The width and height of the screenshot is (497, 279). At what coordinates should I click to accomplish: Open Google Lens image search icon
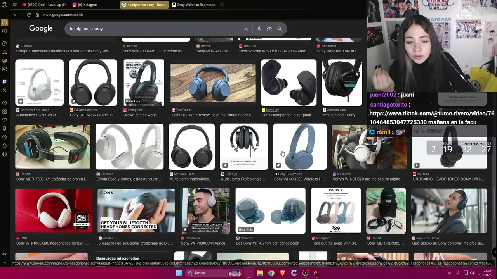tap(269, 29)
